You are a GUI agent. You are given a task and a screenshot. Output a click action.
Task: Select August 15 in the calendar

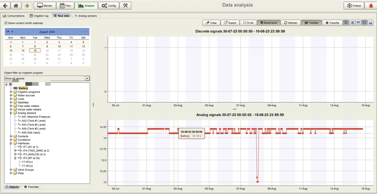[x=35, y=51]
